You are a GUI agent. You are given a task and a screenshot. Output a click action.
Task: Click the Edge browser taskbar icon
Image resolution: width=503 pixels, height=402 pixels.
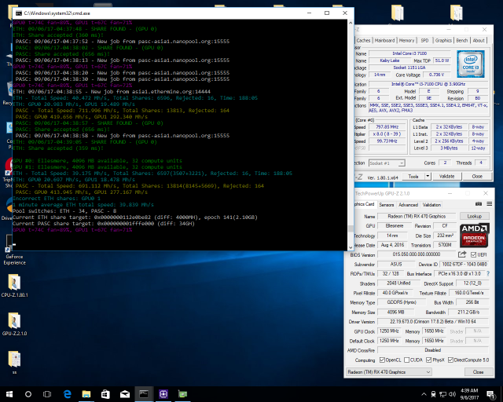pyautogui.click(x=67, y=393)
